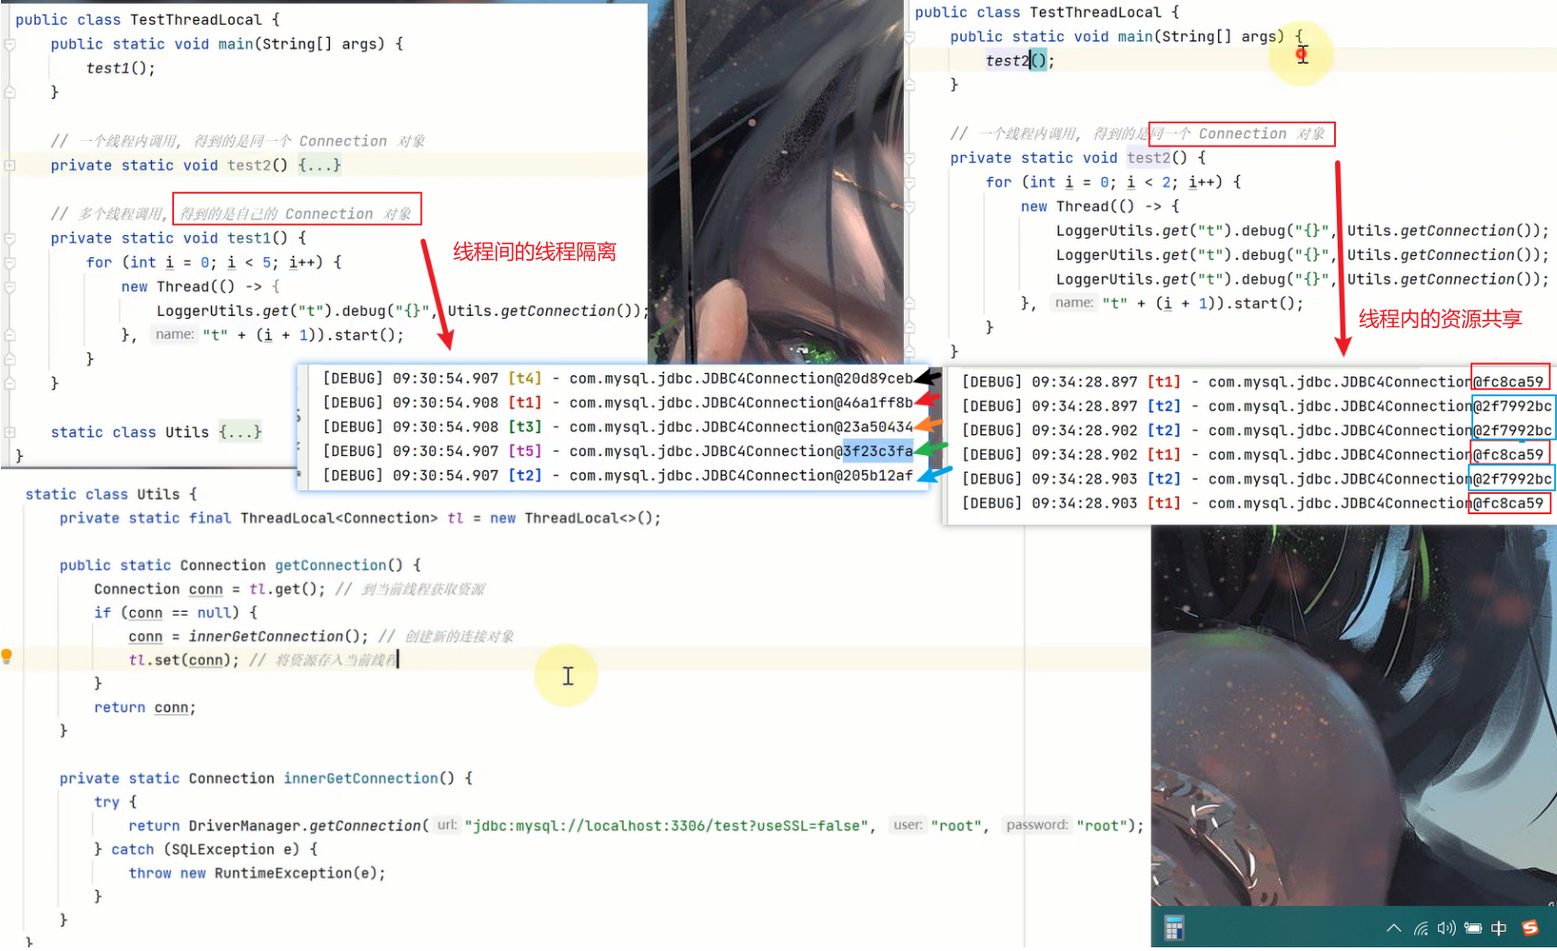The image size is (1557, 951).
Task: Collapse the for loop with i < 2
Action: point(909,182)
